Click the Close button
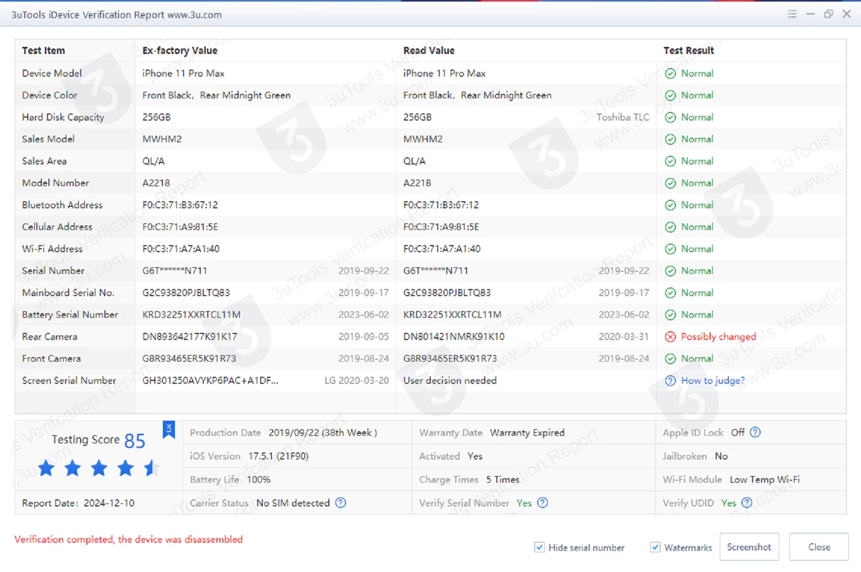 (x=819, y=547)
